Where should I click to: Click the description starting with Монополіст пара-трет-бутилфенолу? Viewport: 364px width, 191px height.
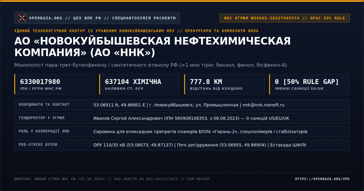point(150,65)
